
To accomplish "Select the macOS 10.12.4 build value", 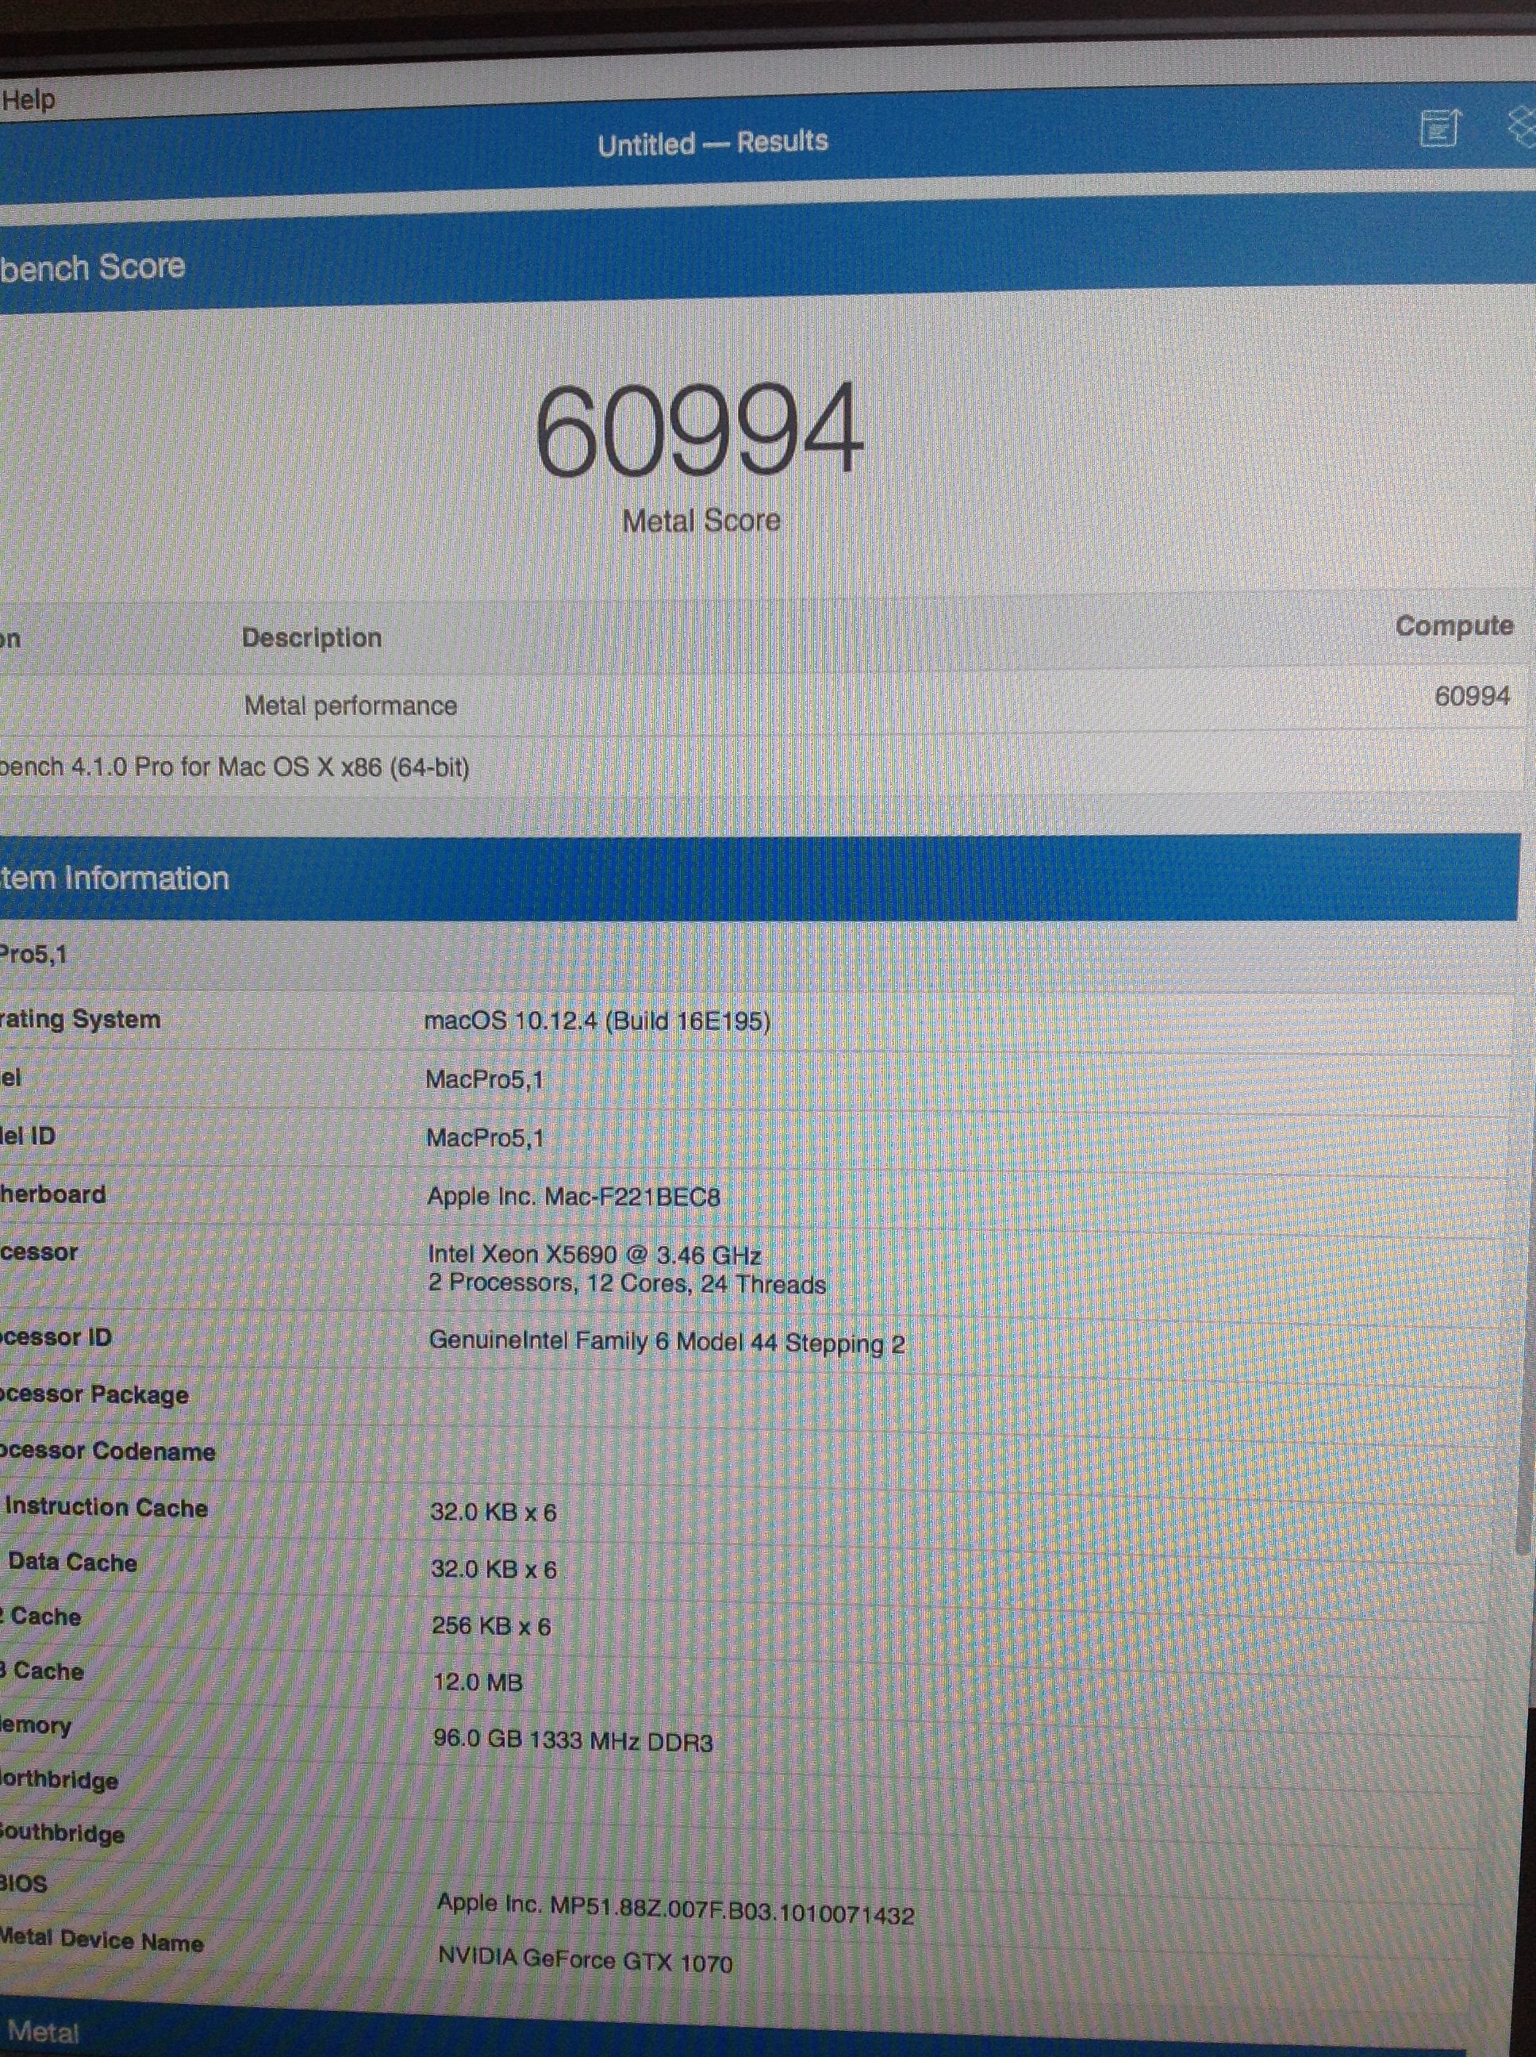I will (597, 1021).
